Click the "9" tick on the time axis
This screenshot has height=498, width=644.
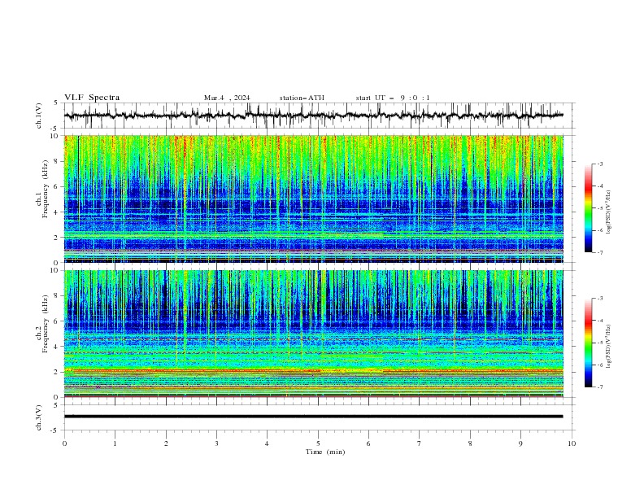click(520, 443)
